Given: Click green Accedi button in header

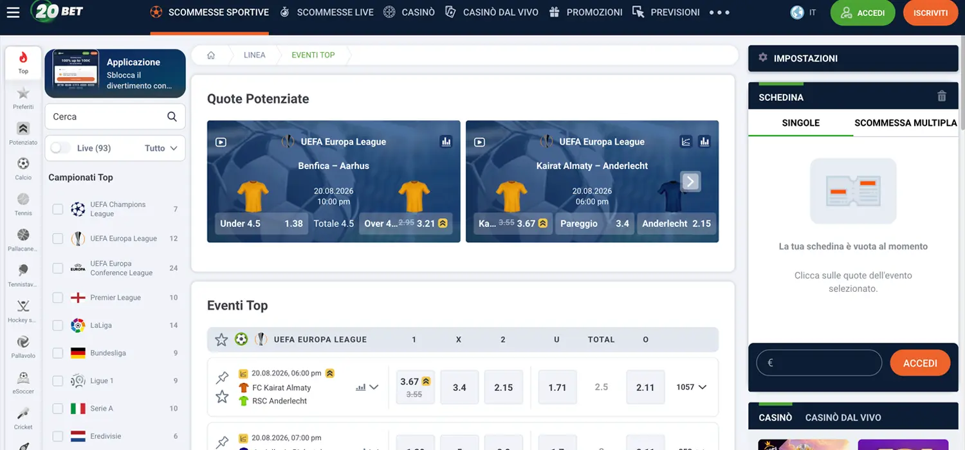Looking at the screenshot, I should pos(863,13).
